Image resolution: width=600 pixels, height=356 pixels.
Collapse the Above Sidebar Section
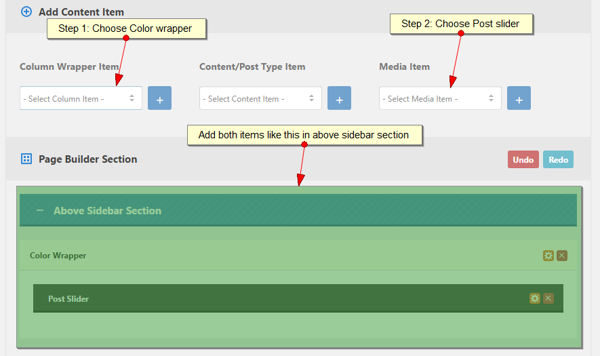(40, 211)
